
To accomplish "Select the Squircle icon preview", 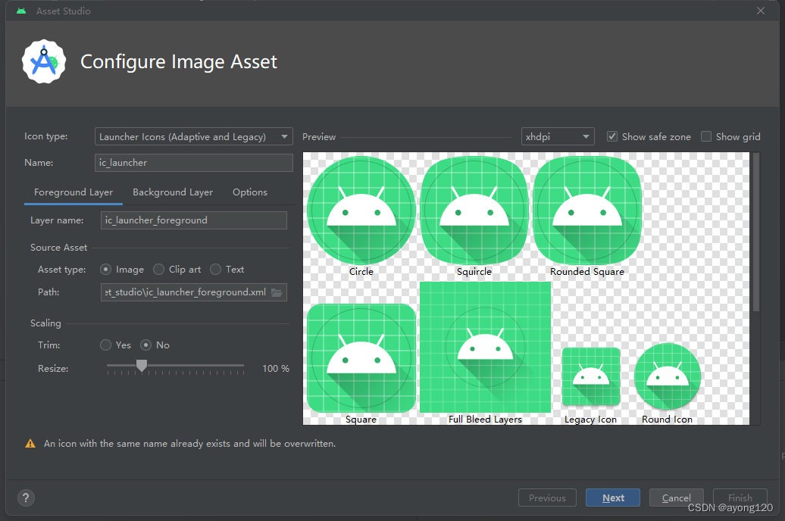I will (x=474, y=211).
